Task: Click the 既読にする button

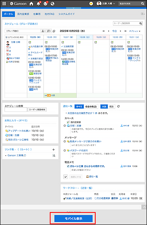Action: pos(76,177)
